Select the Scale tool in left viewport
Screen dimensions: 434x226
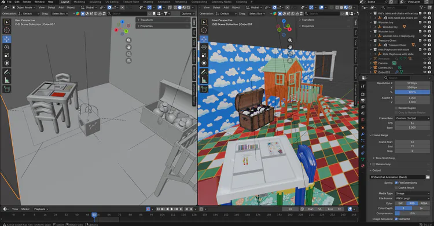(x=7, y=55)
